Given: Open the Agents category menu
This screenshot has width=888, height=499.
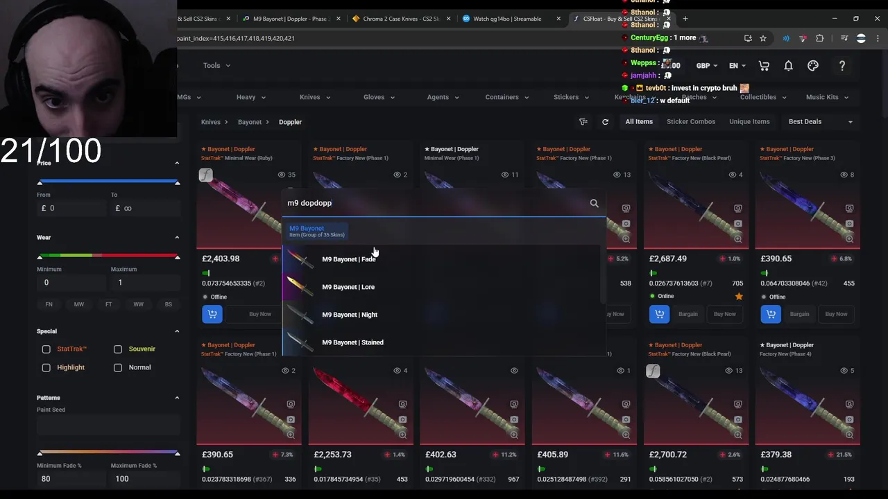Looking at the screenshot, I should coord(443,97).
